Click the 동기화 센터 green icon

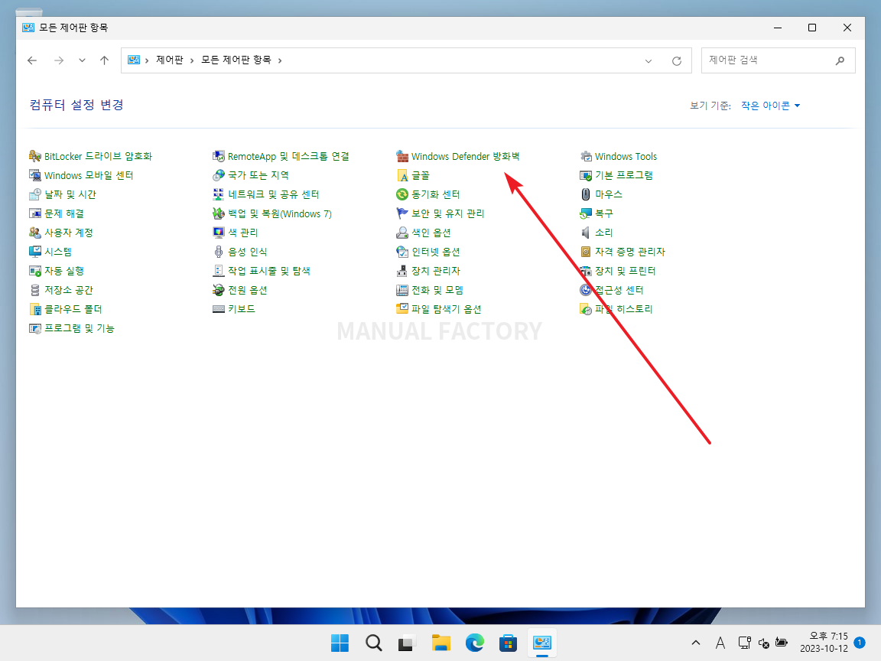(x=402, y=194)
